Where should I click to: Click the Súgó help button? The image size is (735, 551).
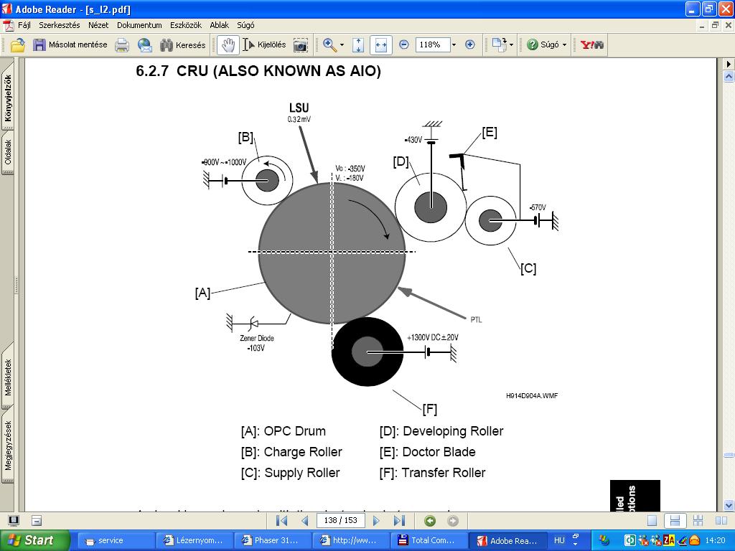click(x=543, y=45)
